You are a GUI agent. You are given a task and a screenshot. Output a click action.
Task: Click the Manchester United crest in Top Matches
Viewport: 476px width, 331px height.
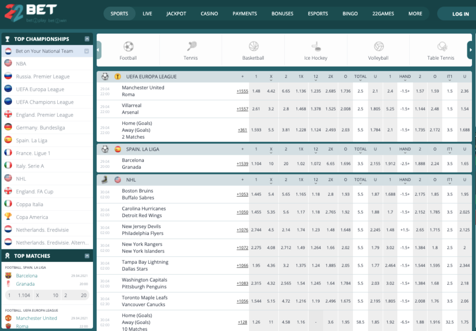pos(9,318)
